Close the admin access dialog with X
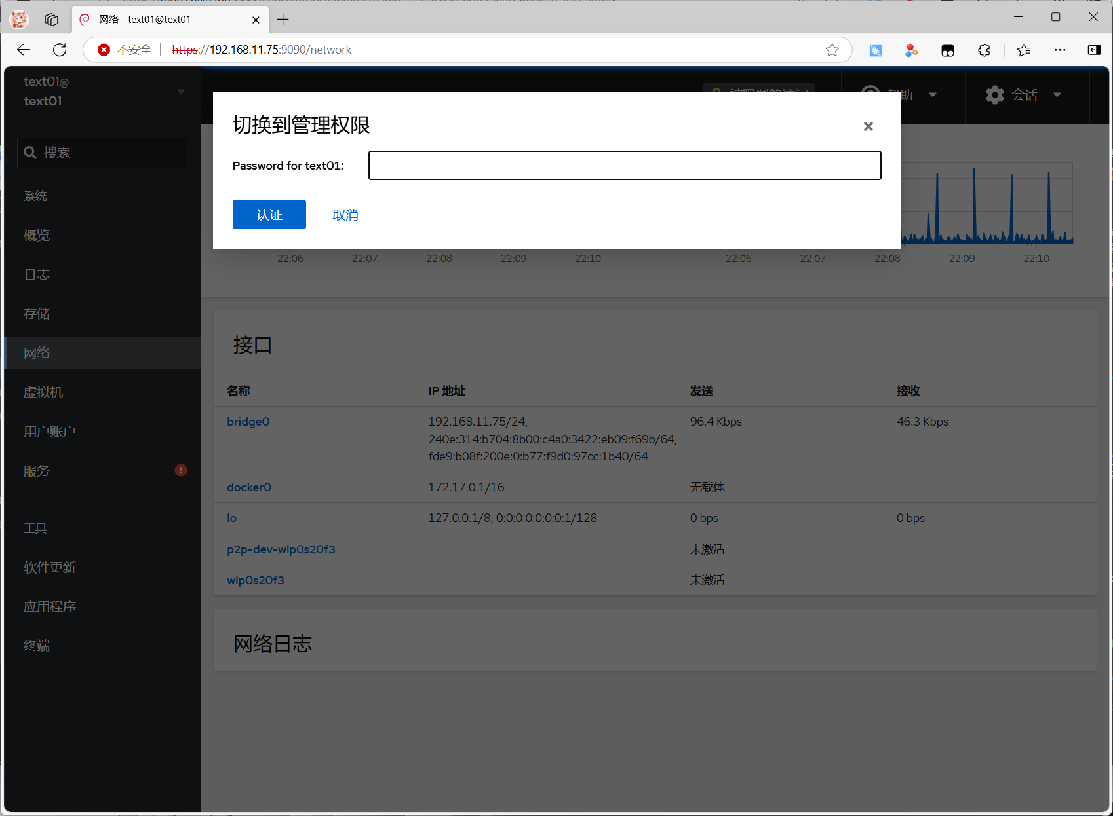 pos(868,126)
